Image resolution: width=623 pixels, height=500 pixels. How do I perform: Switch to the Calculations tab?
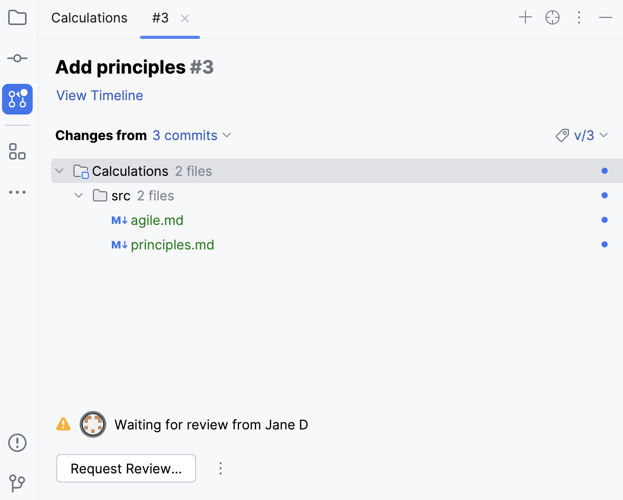click(x=89, y=17)
